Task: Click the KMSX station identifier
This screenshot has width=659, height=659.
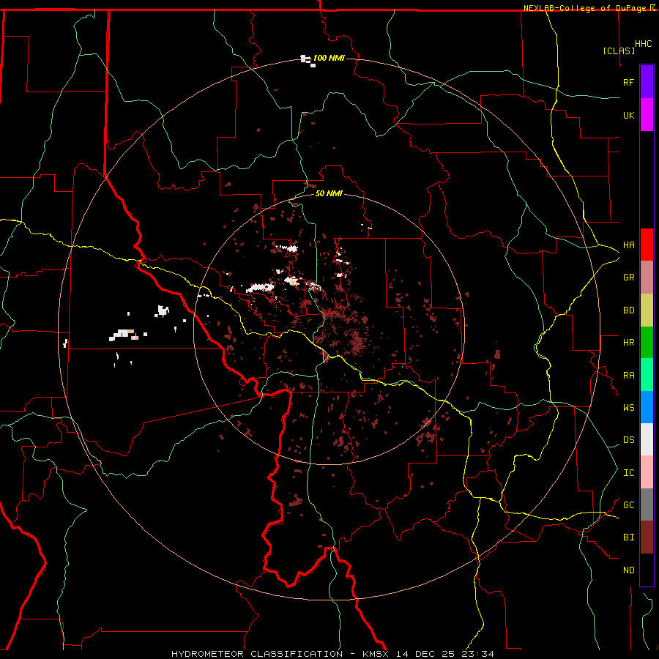Action: coord(376,654)
